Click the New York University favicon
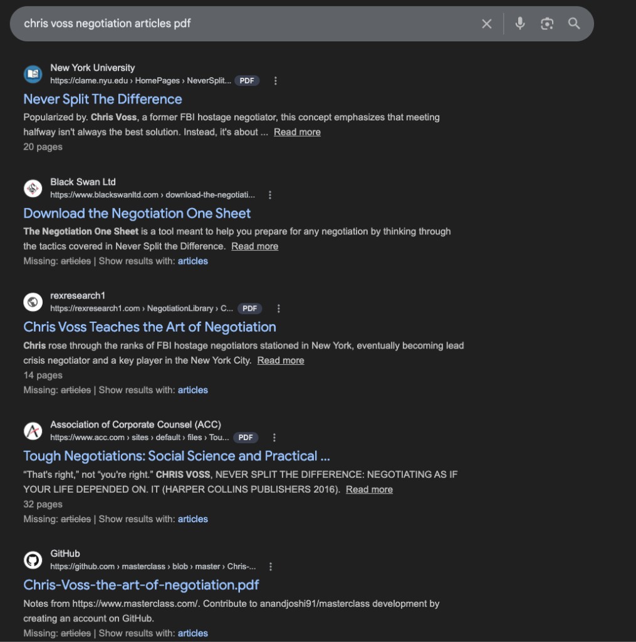 click(x=33, y=75)
